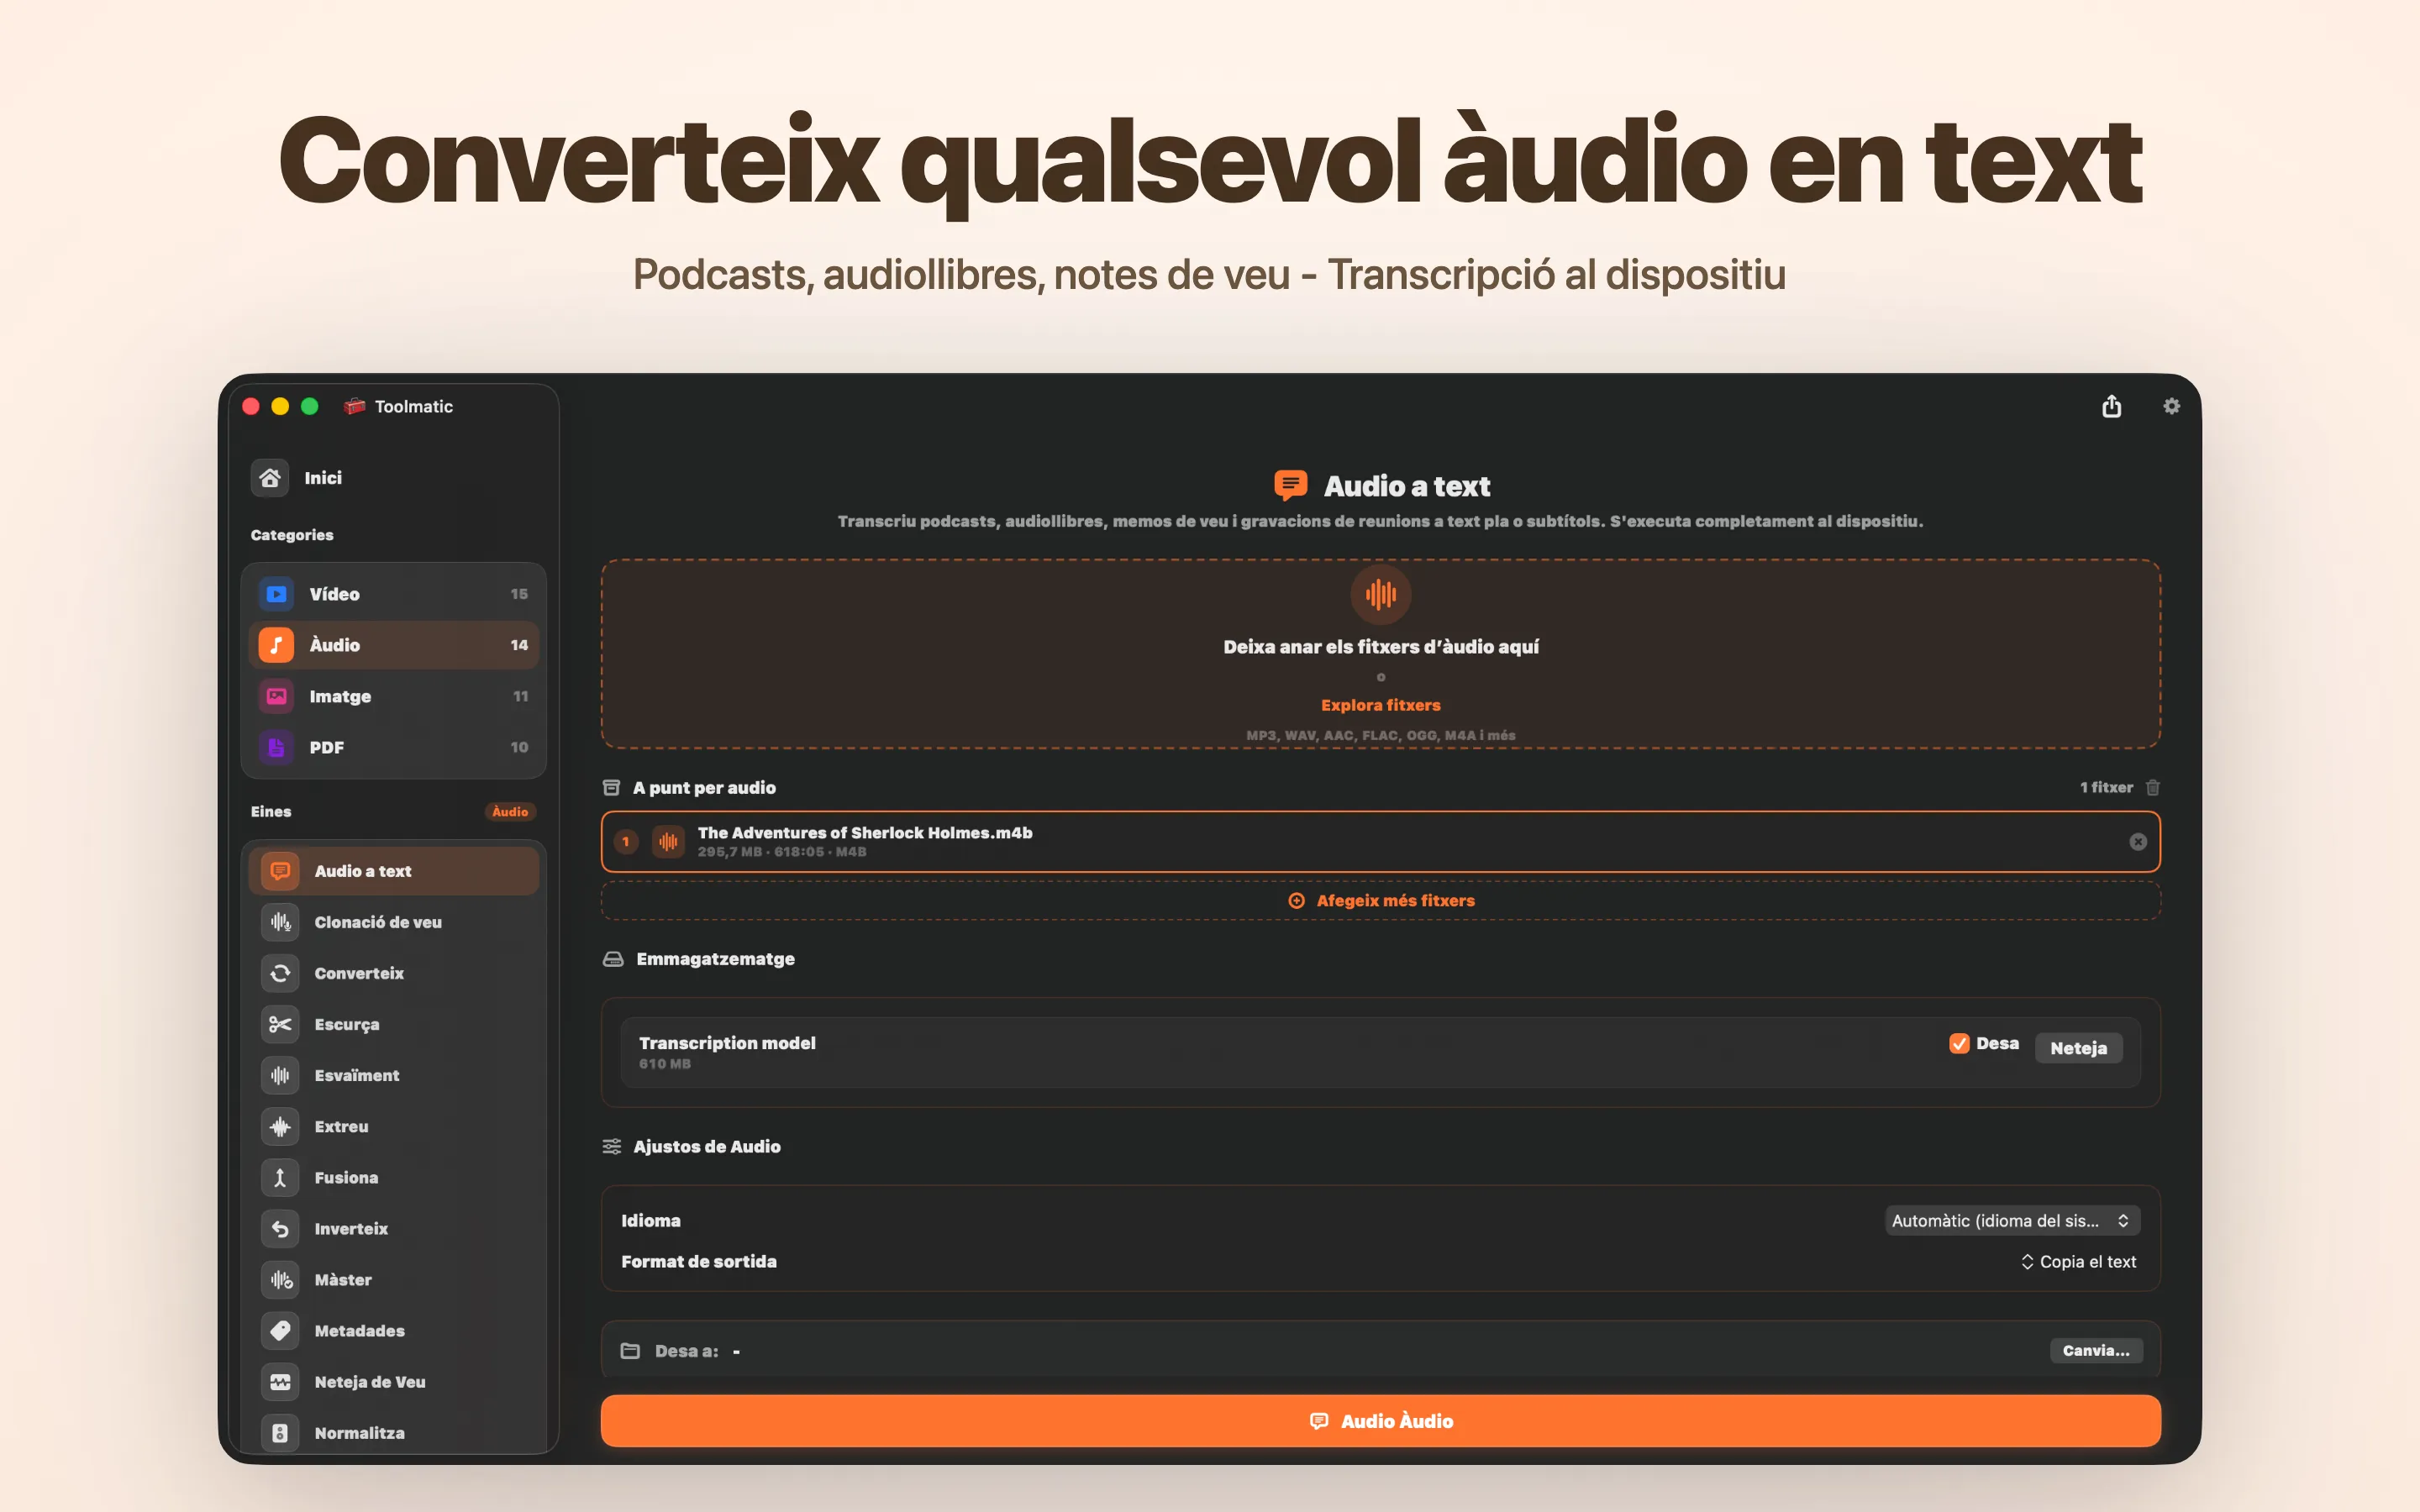Select the Vídeo category
2420x1512 pixels.
(393, 594)
